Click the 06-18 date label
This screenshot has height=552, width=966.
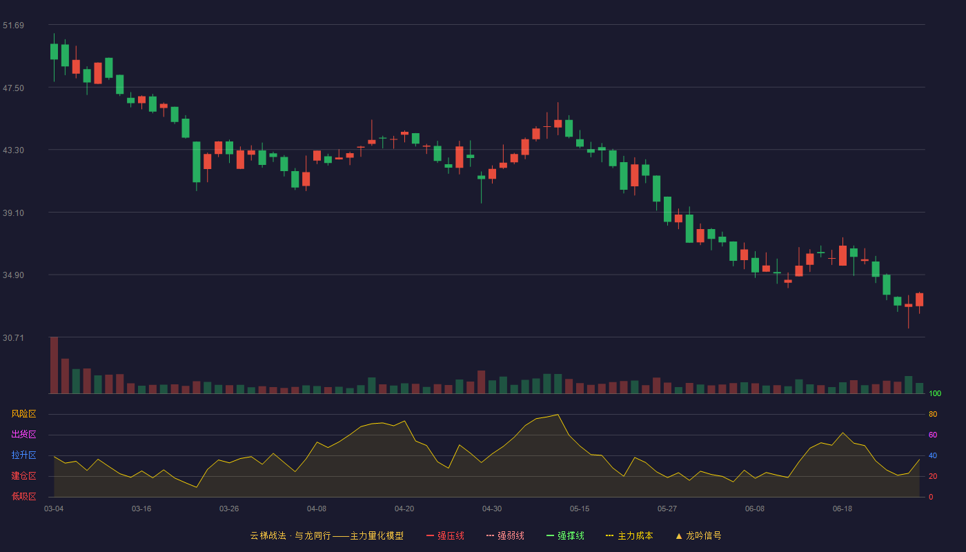[x=842, y=509]
